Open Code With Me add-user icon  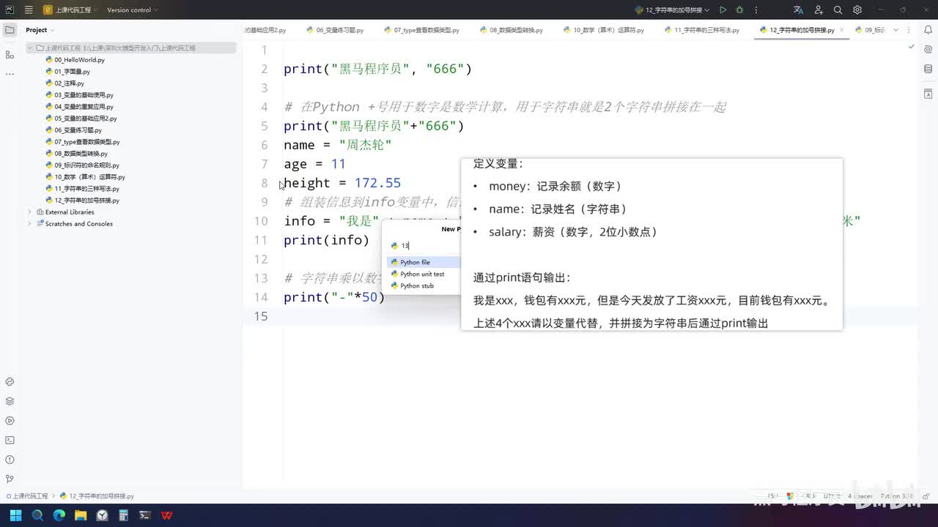coord(818,10)
